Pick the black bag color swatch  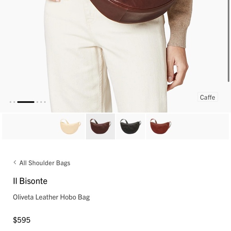point(131,126)
